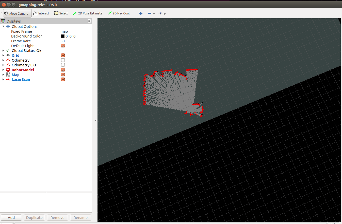Click the green Global Status checkmark icon
The width and height of the screenshot is (342, 224).
tap(8, 51)
